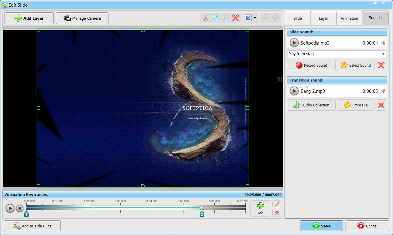Click the Softpedia image layer in preview
Image resolution: width=393 pixels, height=235 pixels.
coord(143,108)
